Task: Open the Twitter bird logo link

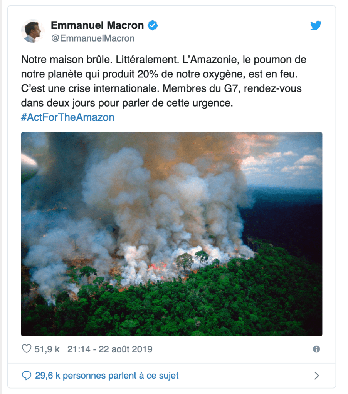Action: 316,25
